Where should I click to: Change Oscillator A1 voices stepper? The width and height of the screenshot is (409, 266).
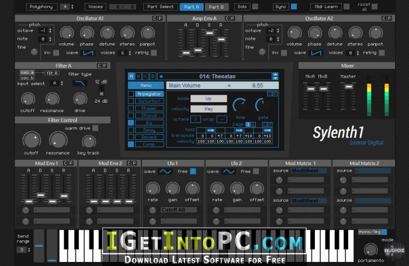coord(130,53)
